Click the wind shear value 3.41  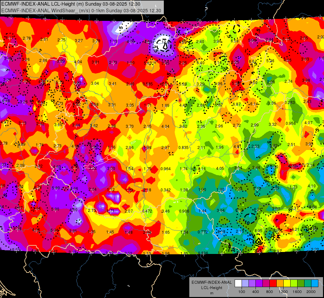113,84
